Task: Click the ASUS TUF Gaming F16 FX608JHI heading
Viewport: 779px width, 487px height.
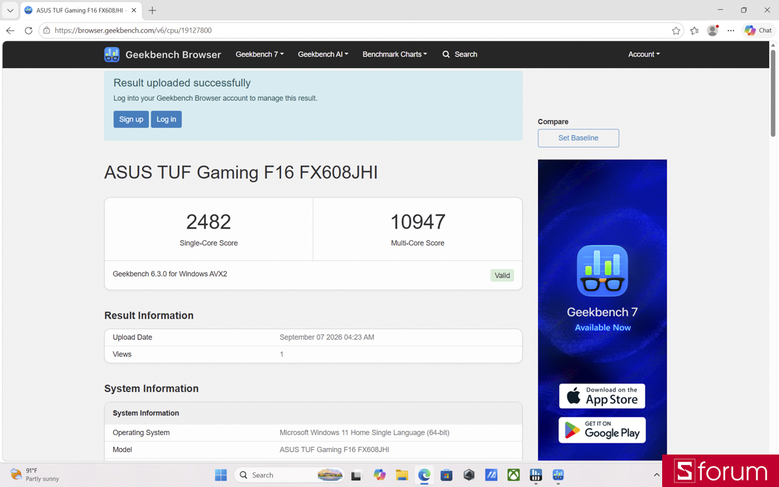Action: 241,173
